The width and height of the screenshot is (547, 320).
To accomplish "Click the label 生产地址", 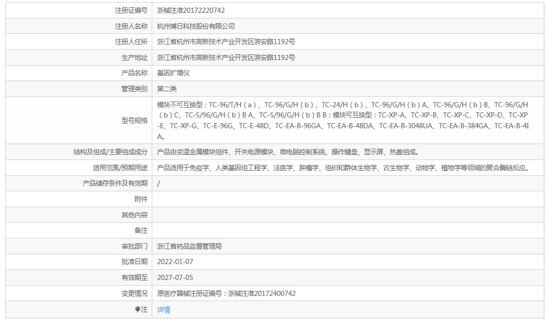I will coord(134,57).
